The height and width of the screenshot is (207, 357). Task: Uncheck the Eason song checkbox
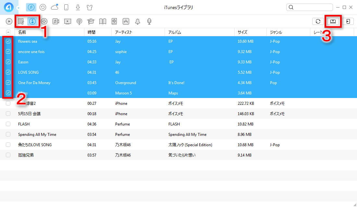pos(8,62)
